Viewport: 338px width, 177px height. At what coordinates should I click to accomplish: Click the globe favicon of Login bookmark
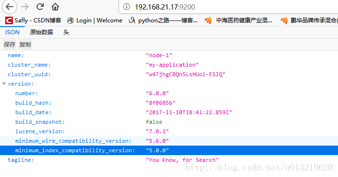point(70,20)
